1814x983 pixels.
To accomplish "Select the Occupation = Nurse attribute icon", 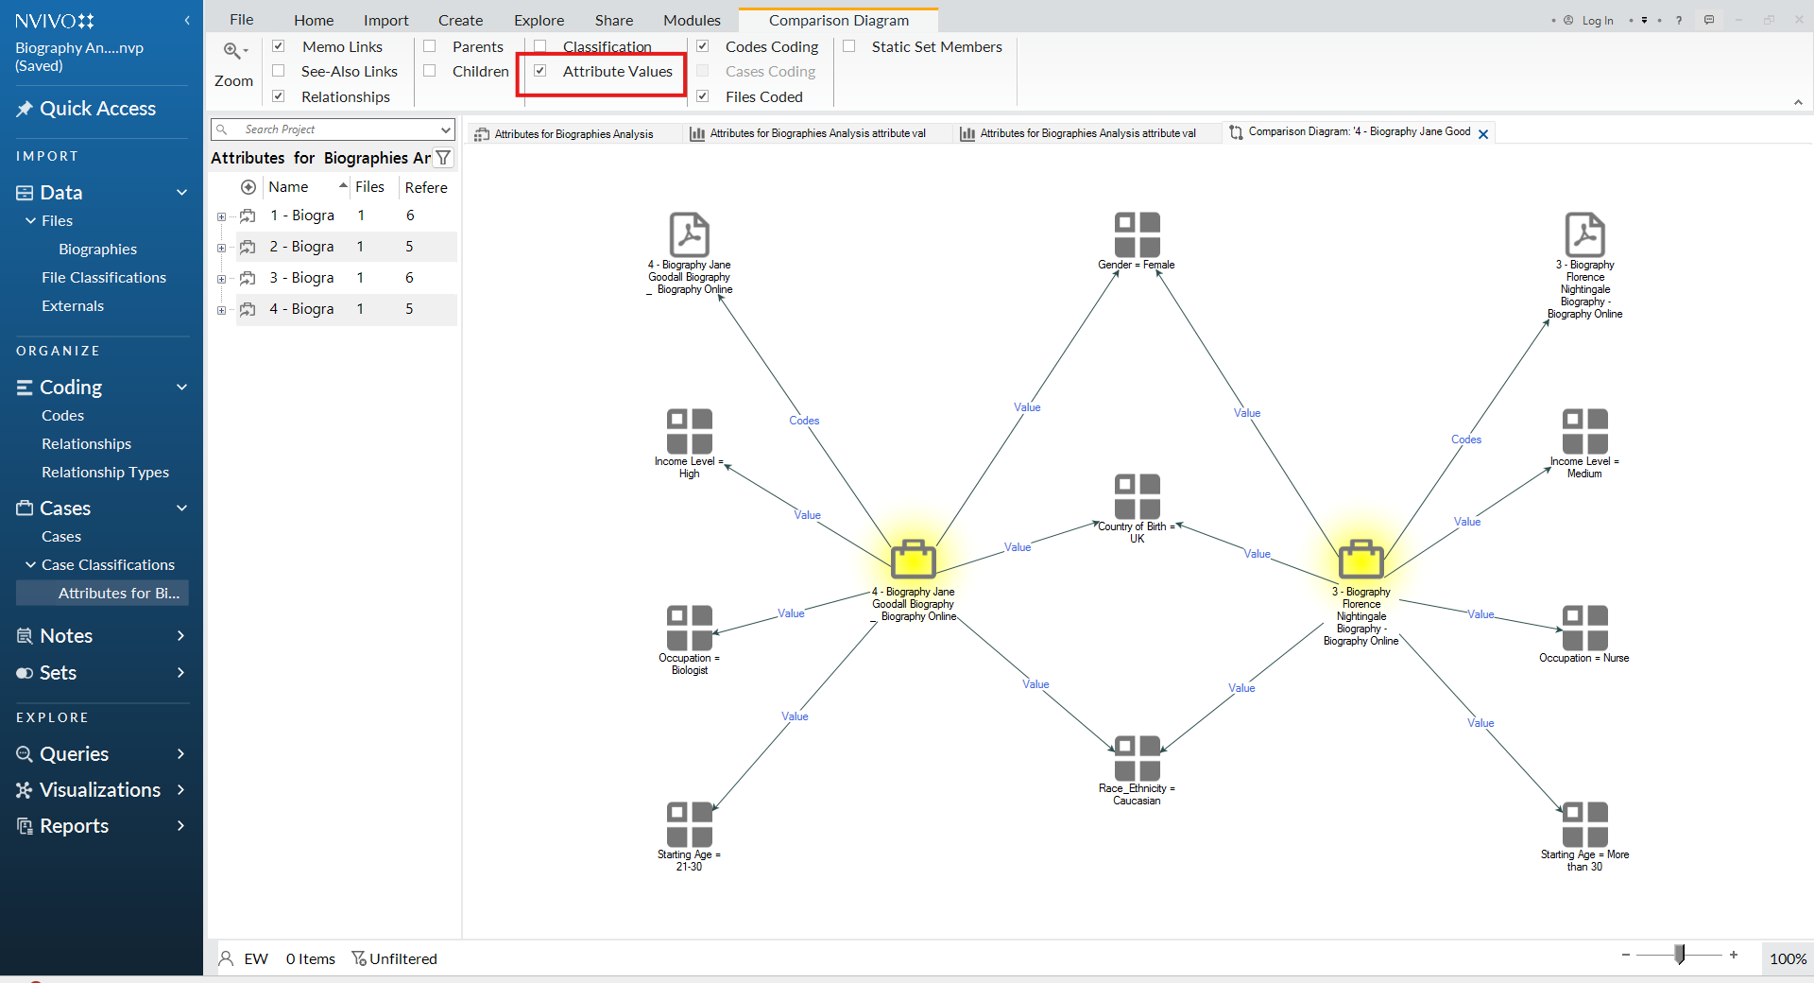I will [1584, 628].
